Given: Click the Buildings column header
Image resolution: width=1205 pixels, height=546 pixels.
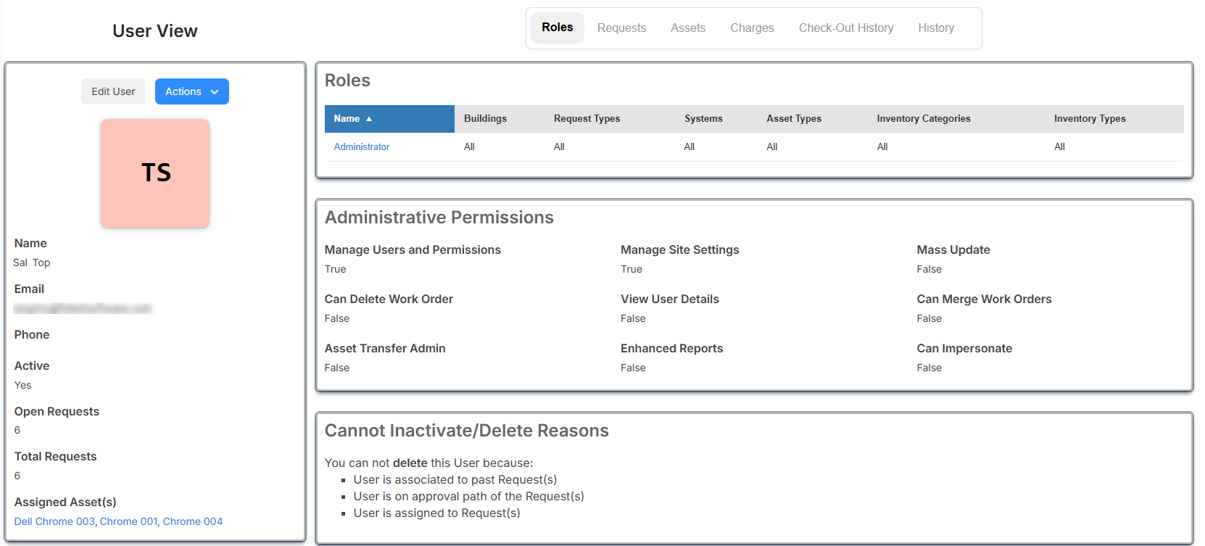Looking at the screenshot, I should click(485, 119).
